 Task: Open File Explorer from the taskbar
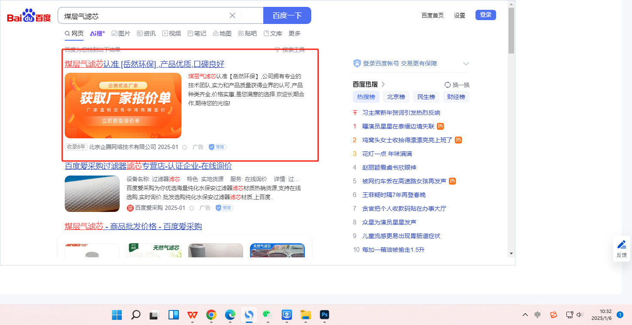point(305,315)
